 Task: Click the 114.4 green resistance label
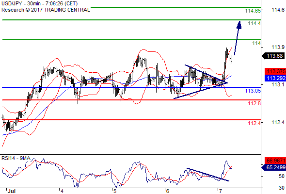point(254,23)
